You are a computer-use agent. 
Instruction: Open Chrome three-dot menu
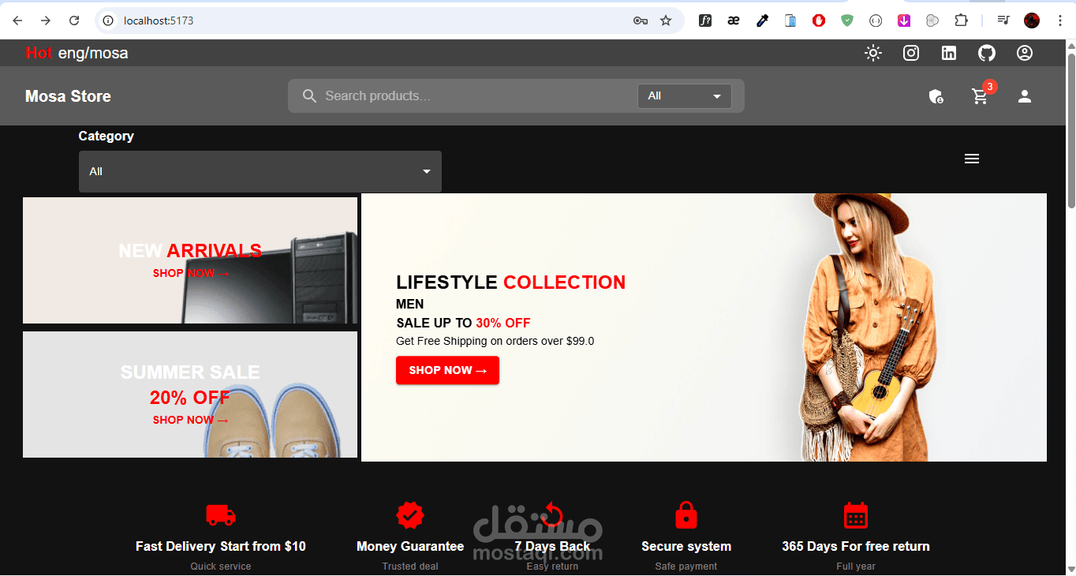[1060, 21]
